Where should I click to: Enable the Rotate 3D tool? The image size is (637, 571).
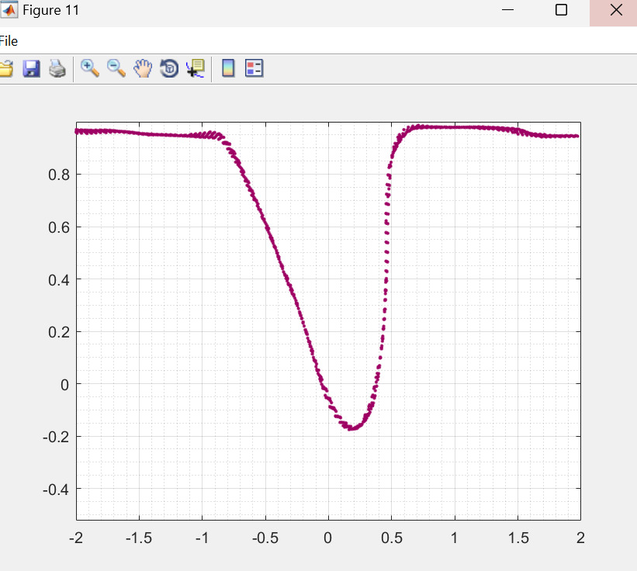pyautogui.click(x=168, y=69)
